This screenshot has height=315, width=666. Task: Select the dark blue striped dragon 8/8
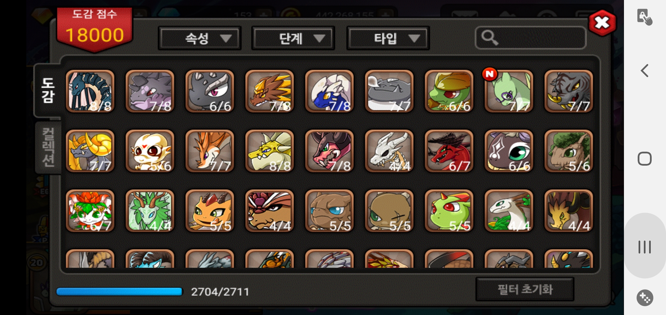[x=90, y=91]
